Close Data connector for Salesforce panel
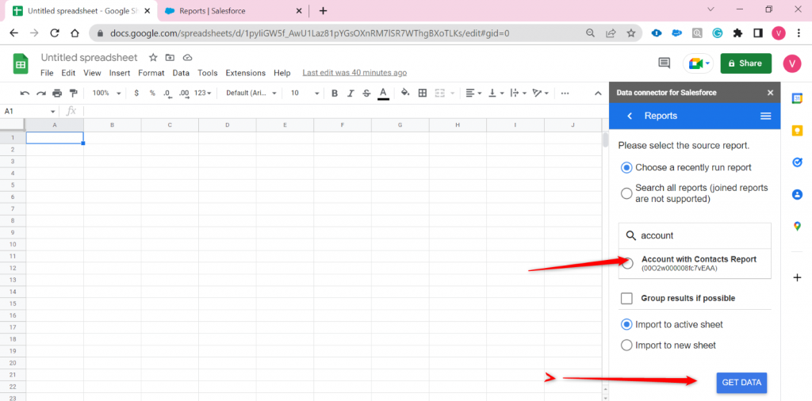This screenshot has width=812, height=401. (770, 93)
